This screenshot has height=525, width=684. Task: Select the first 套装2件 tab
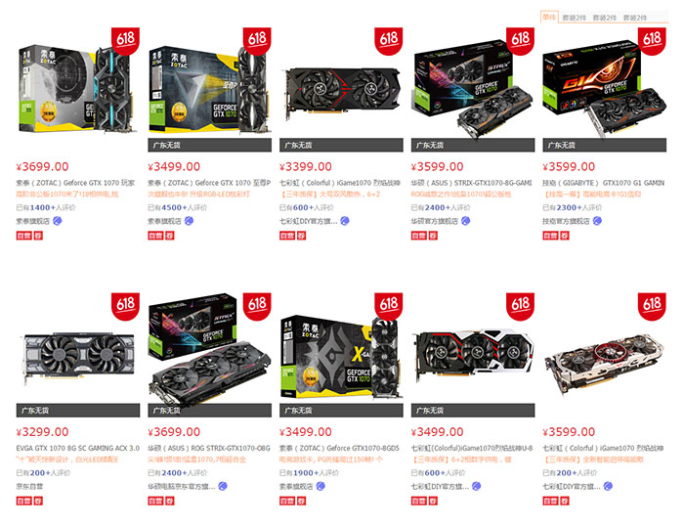pyautogui.click(x=575, y=18)
